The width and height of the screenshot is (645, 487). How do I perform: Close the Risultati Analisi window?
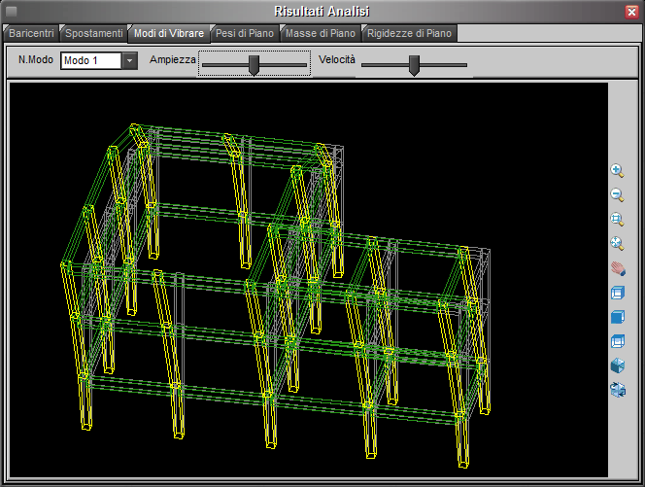[x=631, y=11]
